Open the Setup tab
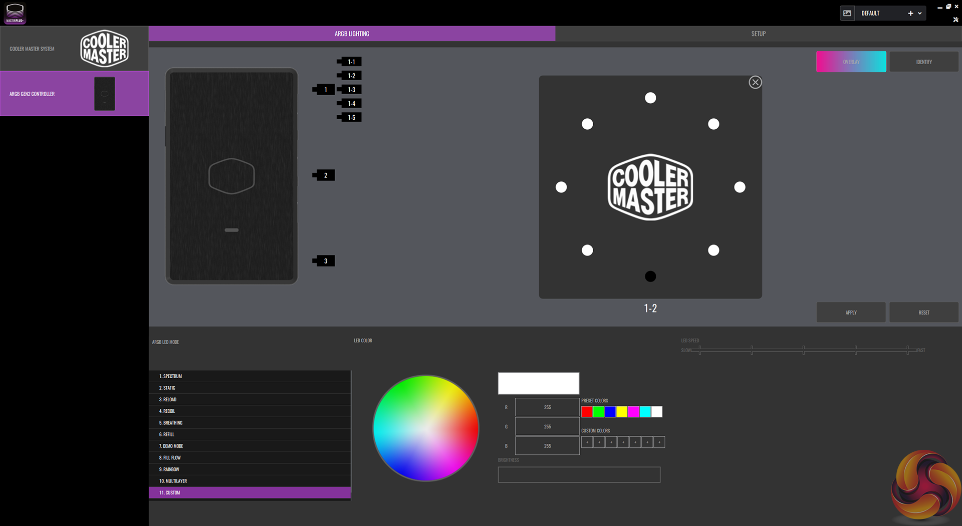962x526 pixels. click(759, 34)
